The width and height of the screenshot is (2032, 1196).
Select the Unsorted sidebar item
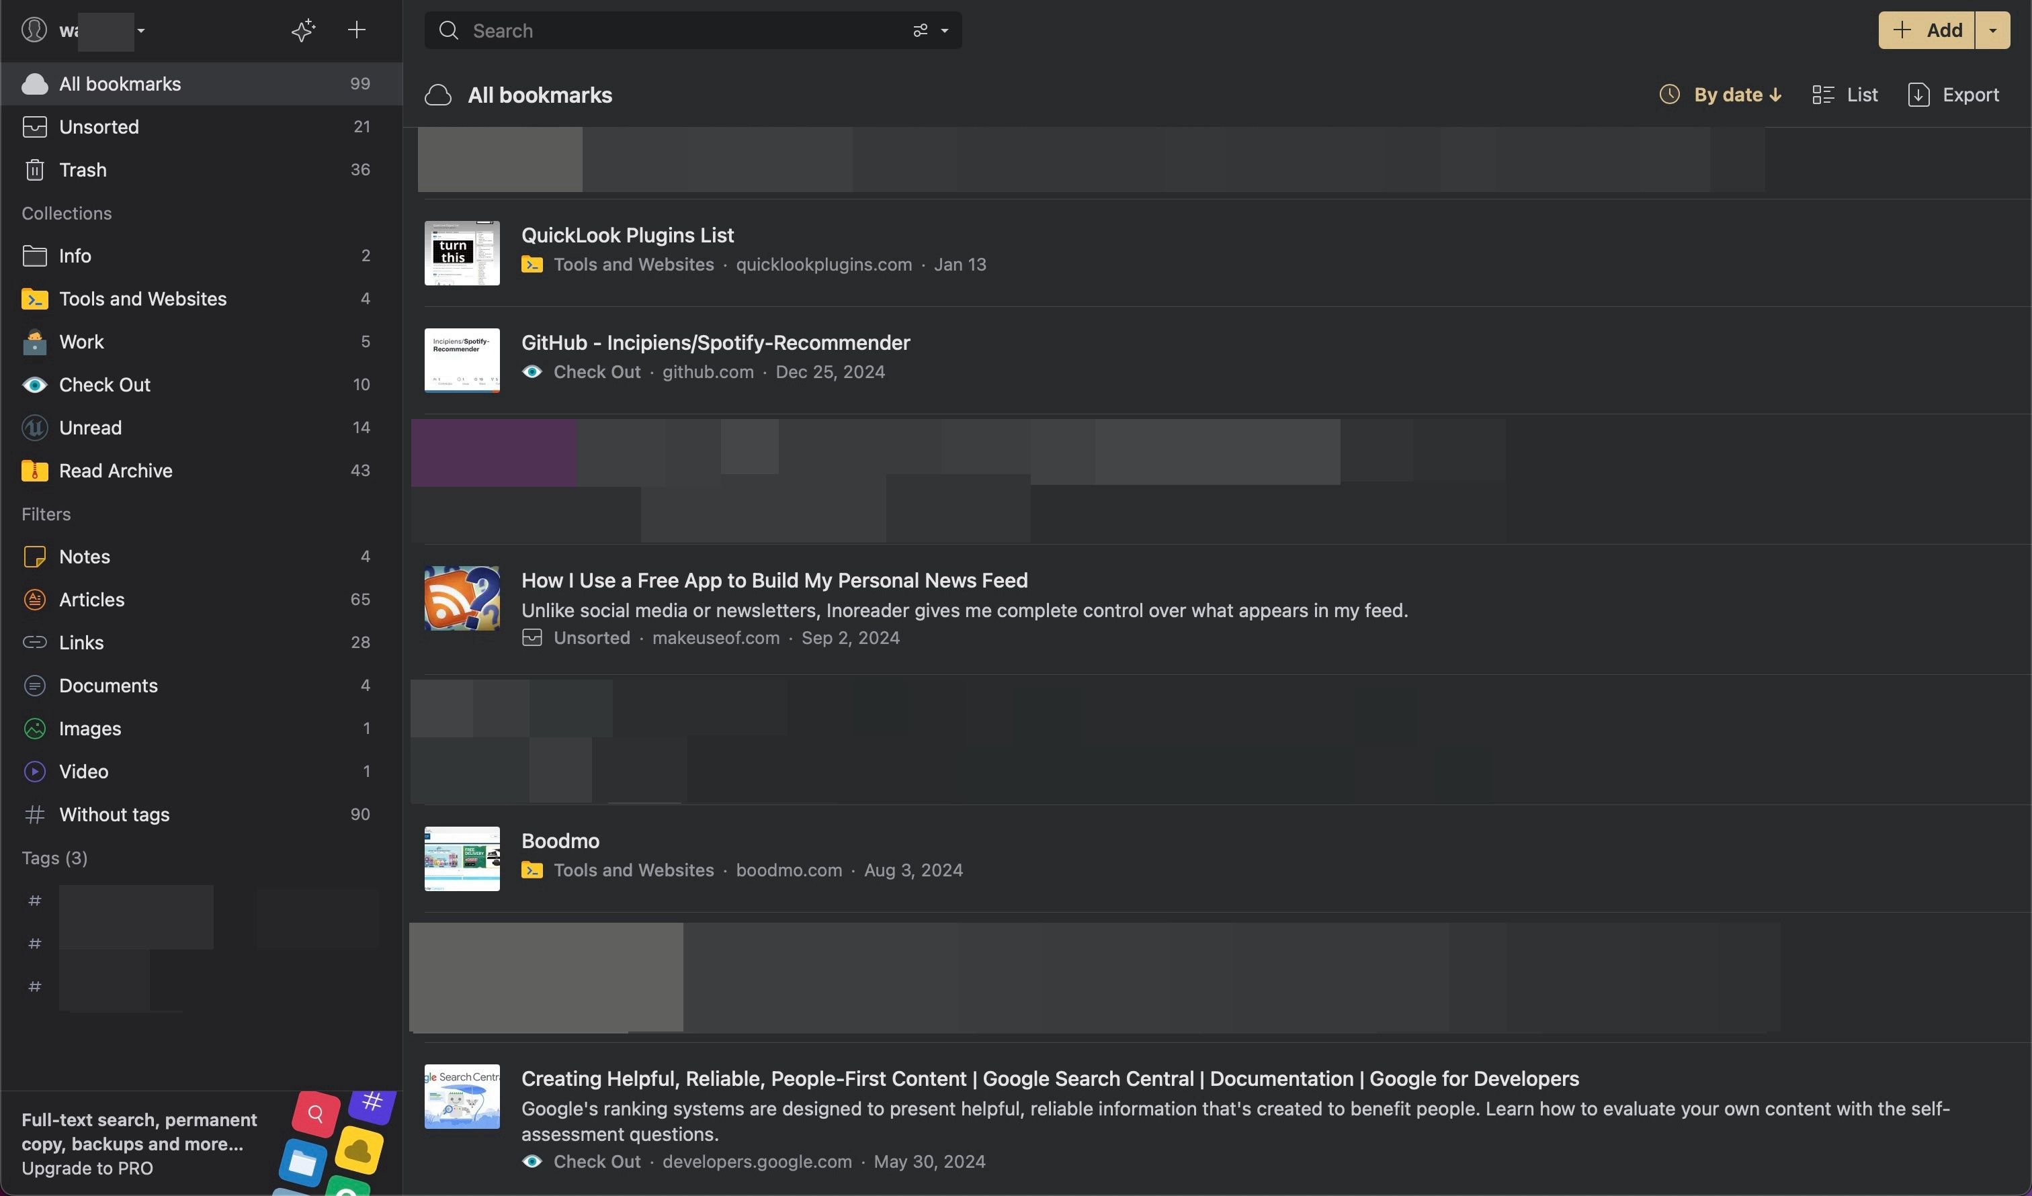pos(98,126)
